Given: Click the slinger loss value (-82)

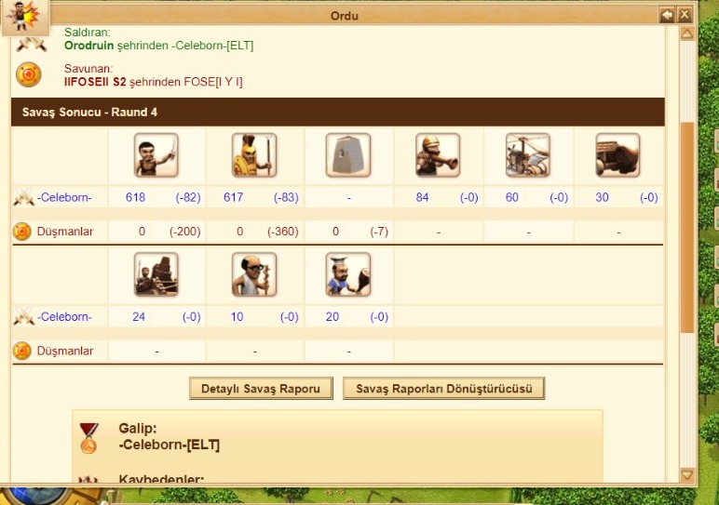Looking at the screenshot, I should point(188,197).
